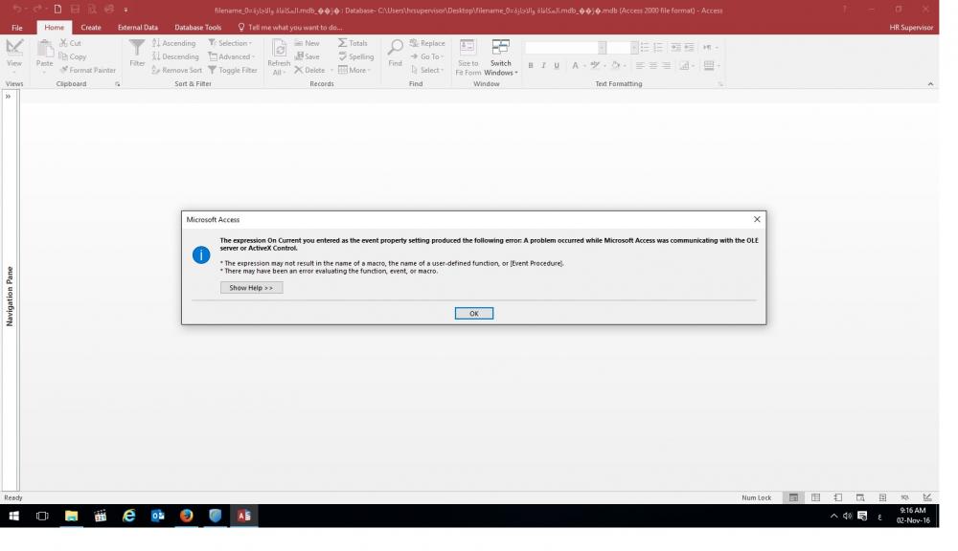Click the New record icon
This screenshot has width=958, height=551.
pyautogui.click(x=299, y=43)
